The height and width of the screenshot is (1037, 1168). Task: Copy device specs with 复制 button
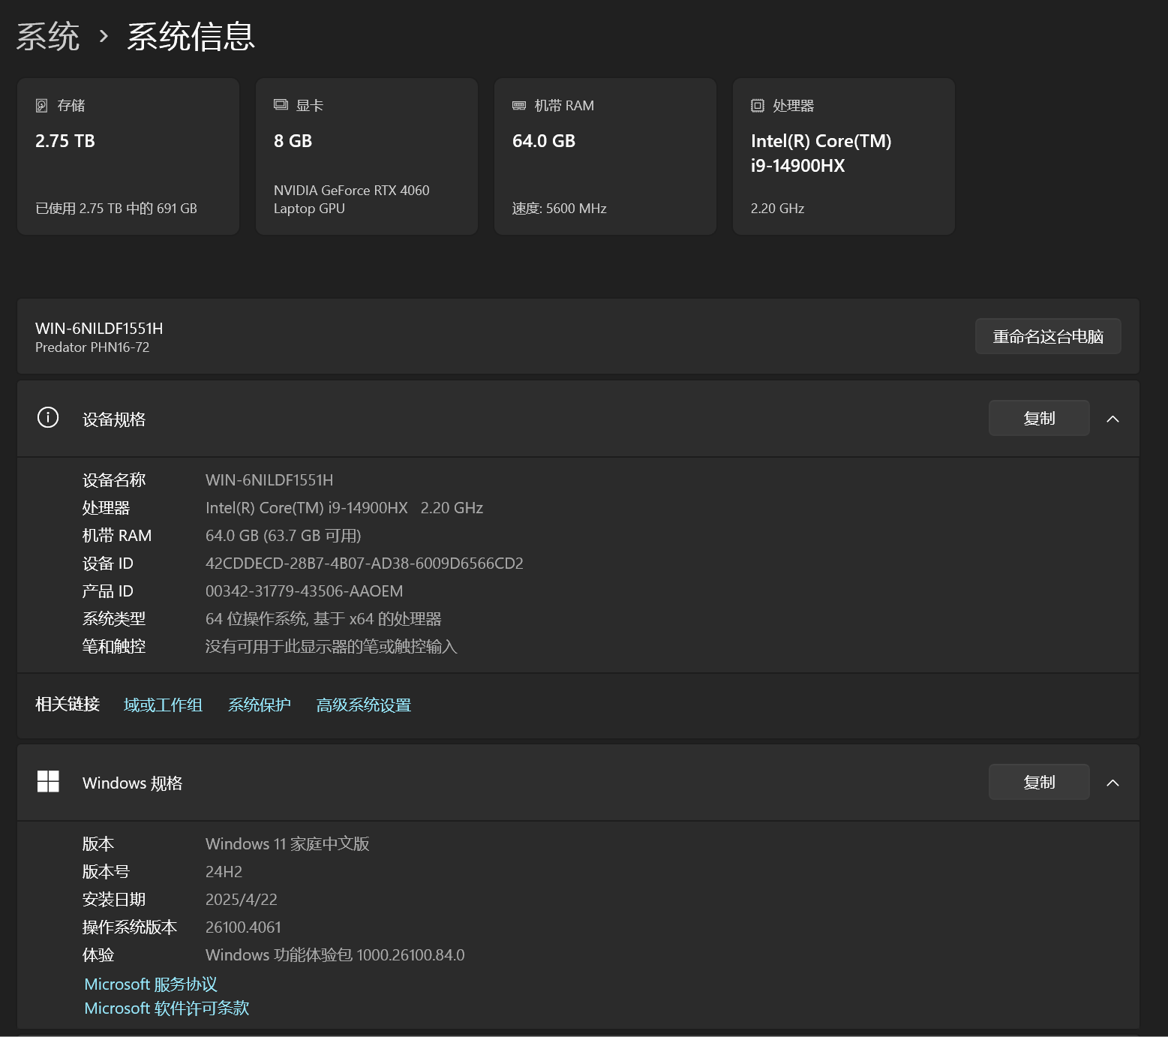(x=1039, y=418)
